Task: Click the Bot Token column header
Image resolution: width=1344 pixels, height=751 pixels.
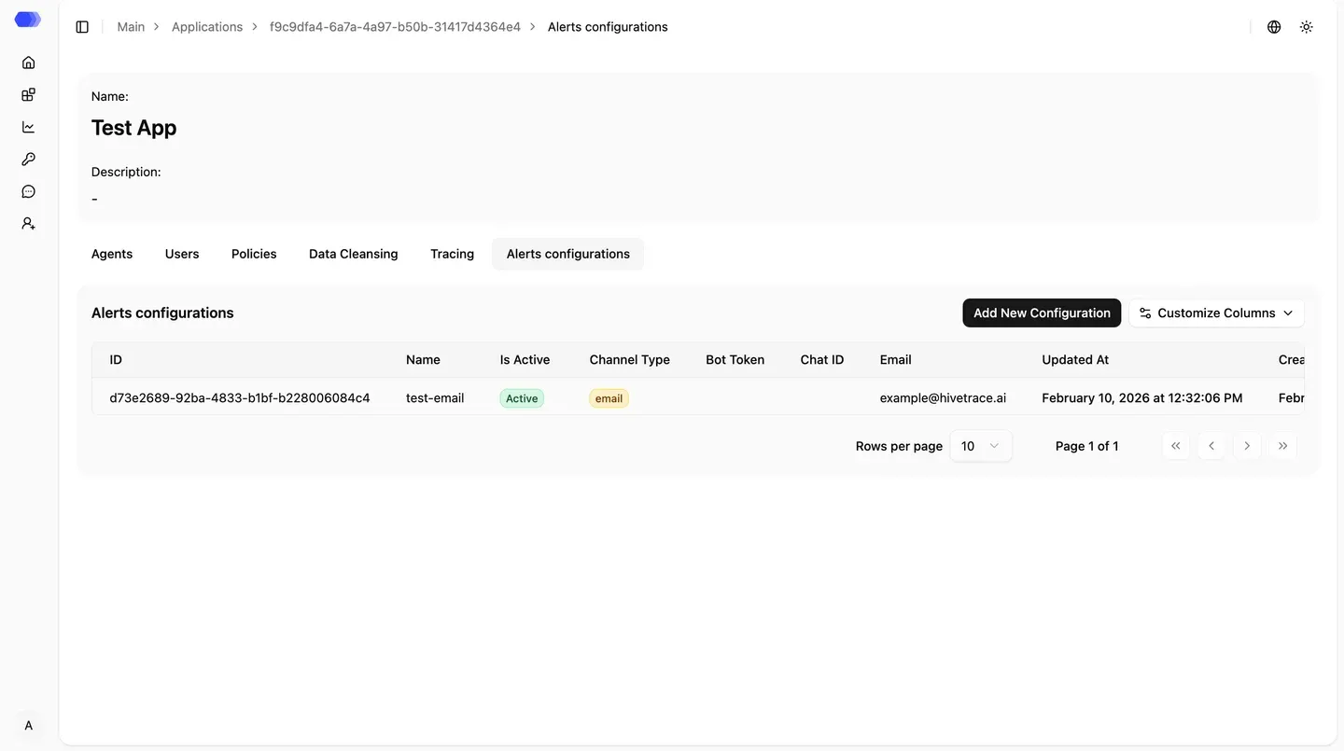Action: click(735, 359)
